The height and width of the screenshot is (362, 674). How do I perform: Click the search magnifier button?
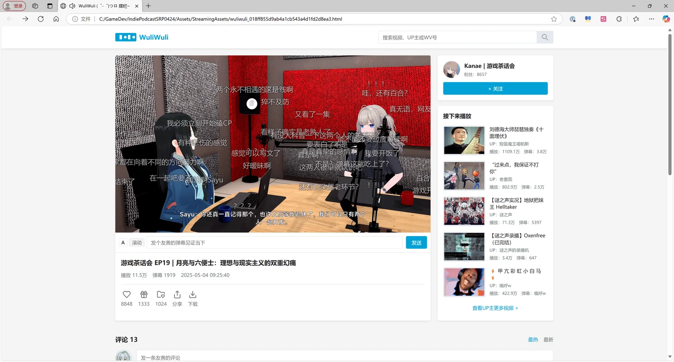[x=545, y=37]
